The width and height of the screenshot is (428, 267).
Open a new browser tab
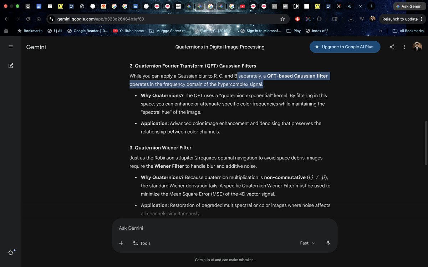coord(371,6)
